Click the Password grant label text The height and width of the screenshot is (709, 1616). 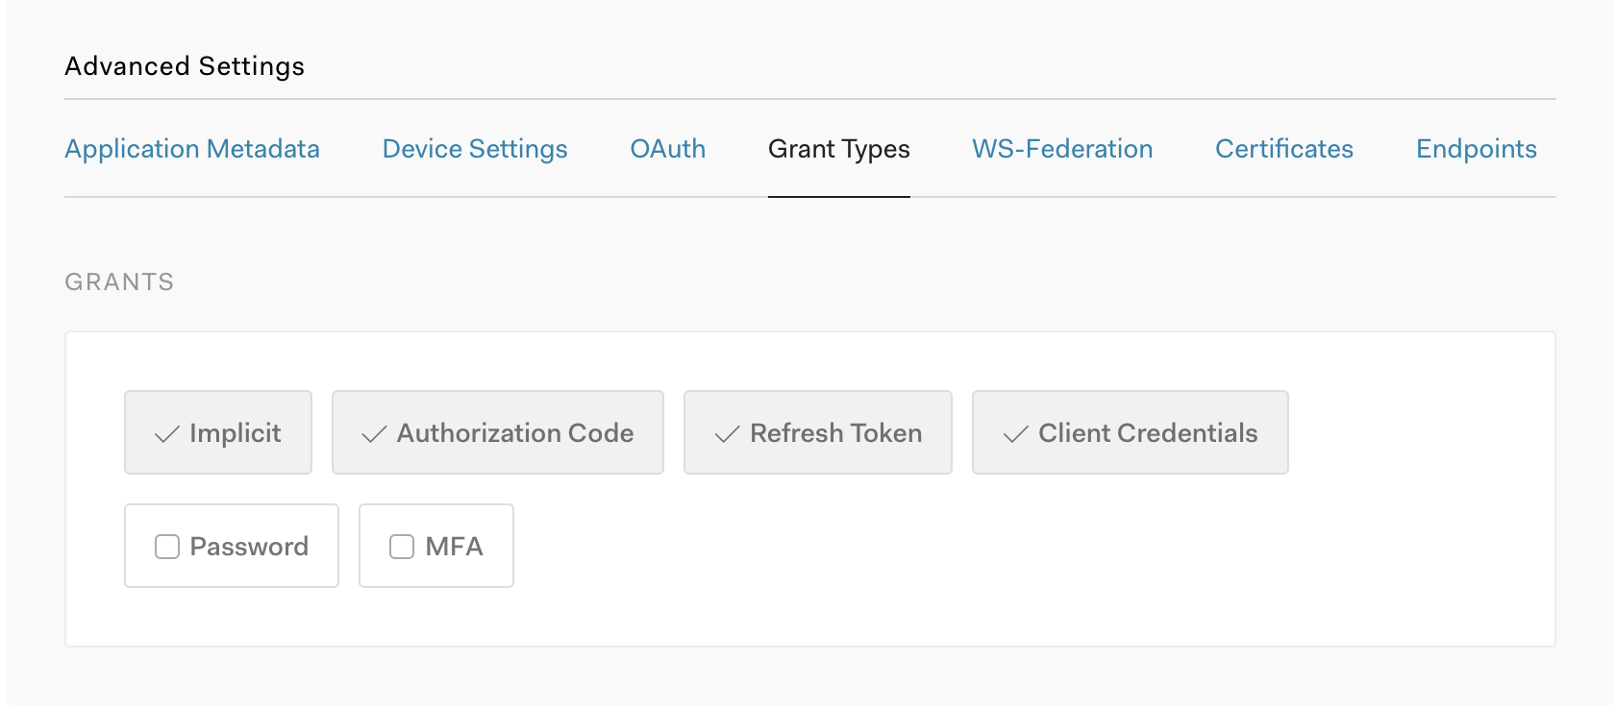tap(249, 547)
